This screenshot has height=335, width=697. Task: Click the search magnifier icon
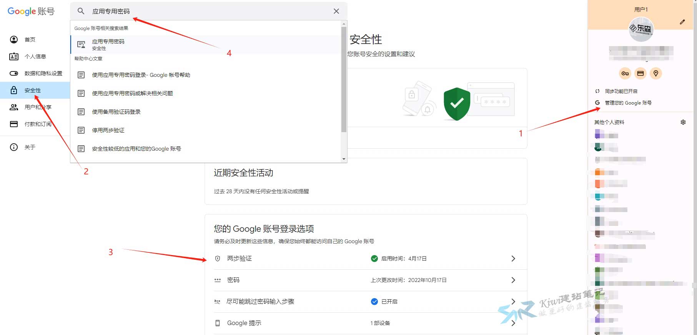(x=81, y=11)
